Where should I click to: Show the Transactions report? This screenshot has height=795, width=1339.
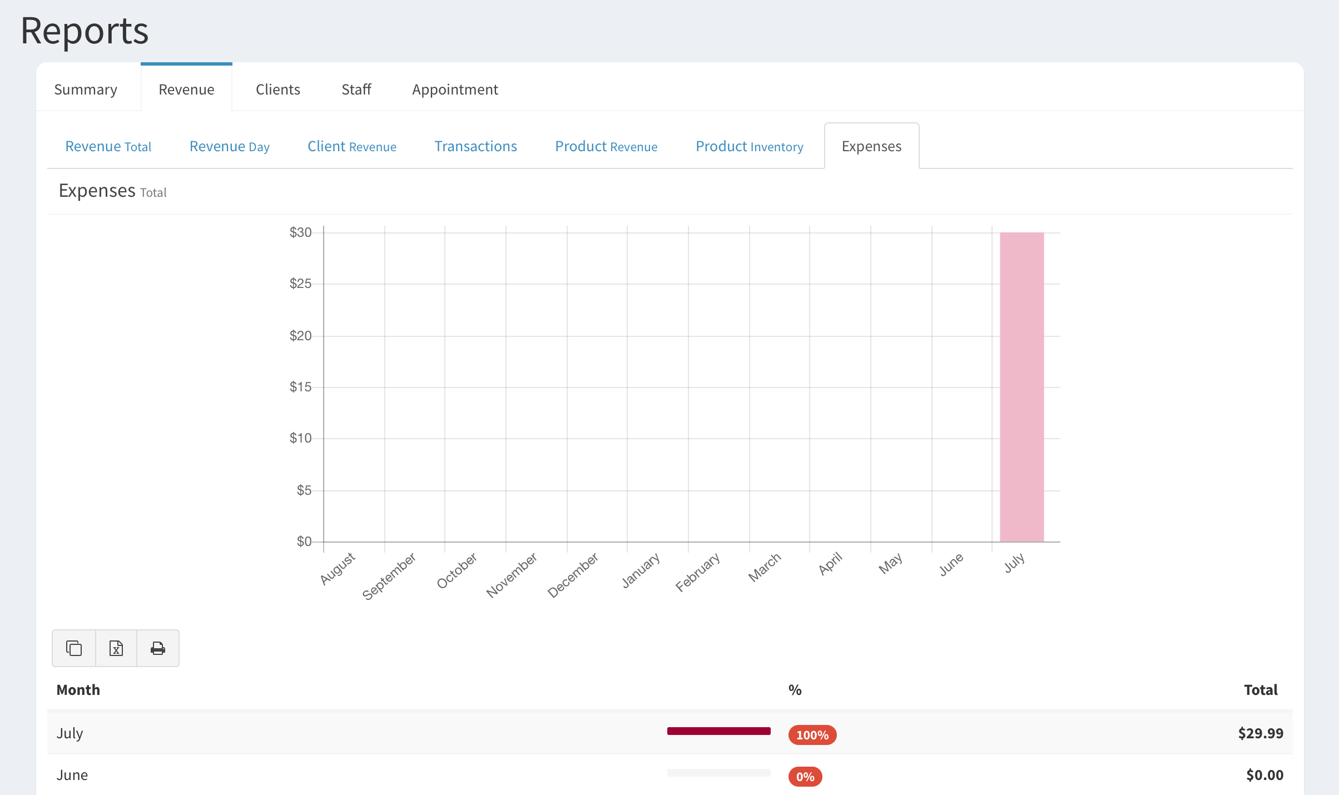[x=475, y=146]
